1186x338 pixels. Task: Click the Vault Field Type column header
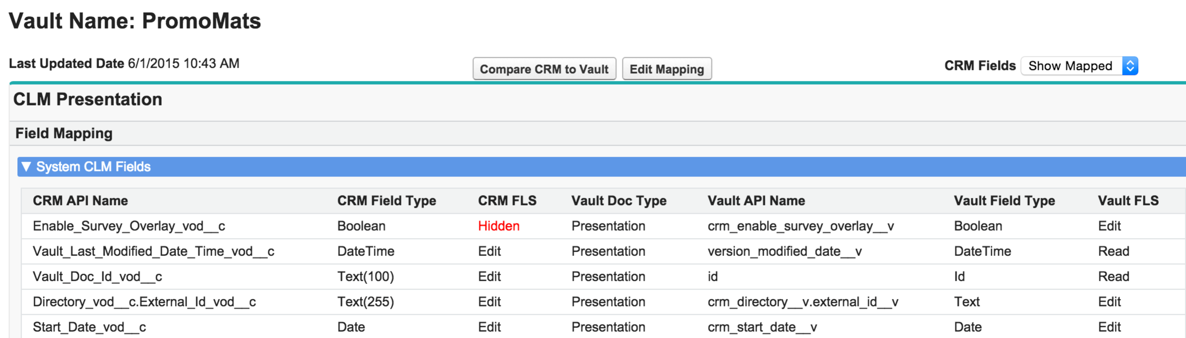(x=1004, y=201)
